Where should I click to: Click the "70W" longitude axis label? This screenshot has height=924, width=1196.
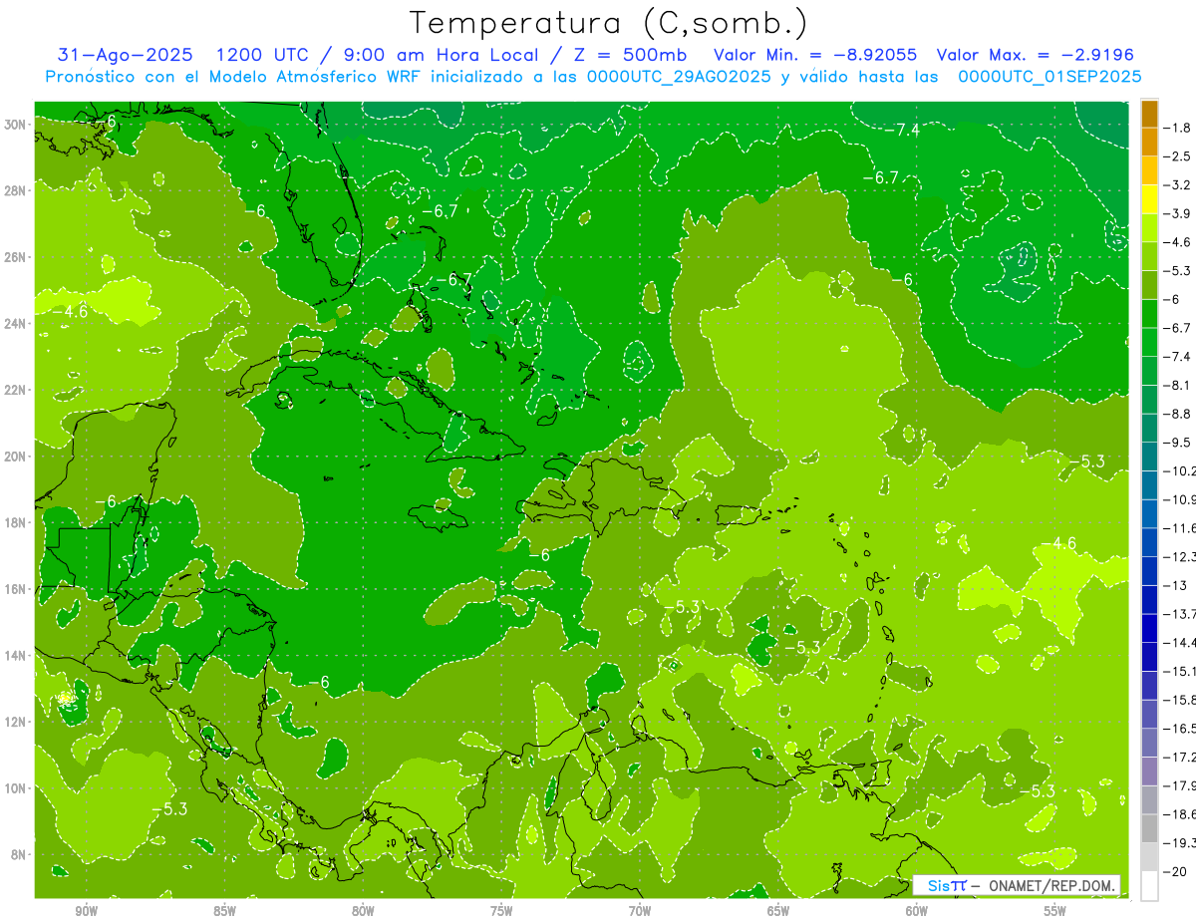tap(641, 911)
